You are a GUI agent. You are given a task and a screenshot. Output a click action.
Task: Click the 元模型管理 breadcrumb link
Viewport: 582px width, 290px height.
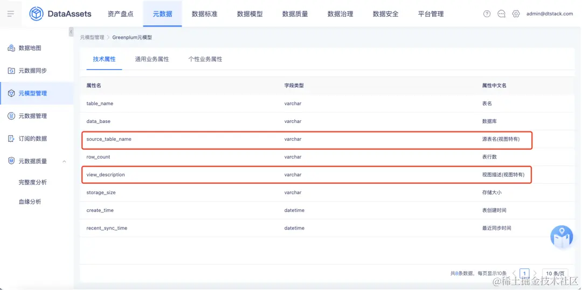point(92,38)
